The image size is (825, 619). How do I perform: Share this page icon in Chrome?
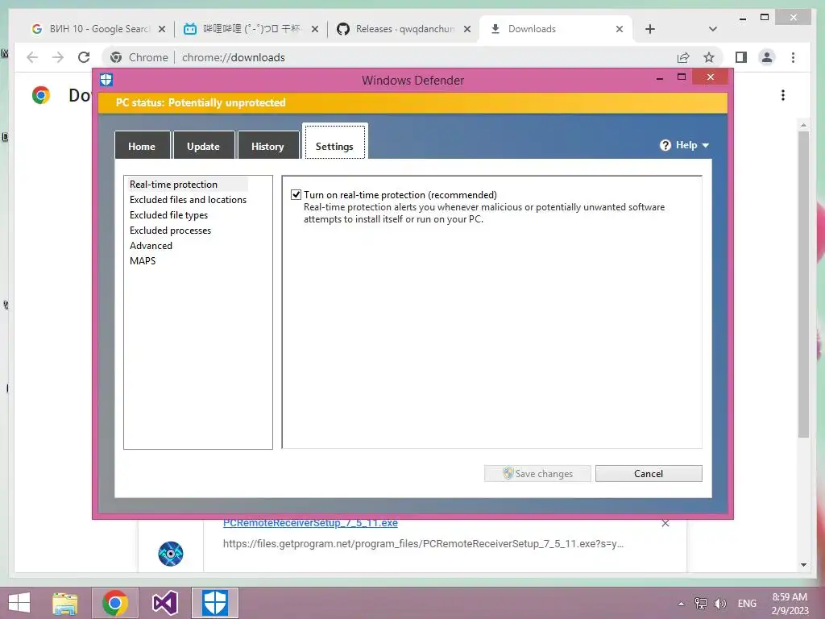point(683,57)
